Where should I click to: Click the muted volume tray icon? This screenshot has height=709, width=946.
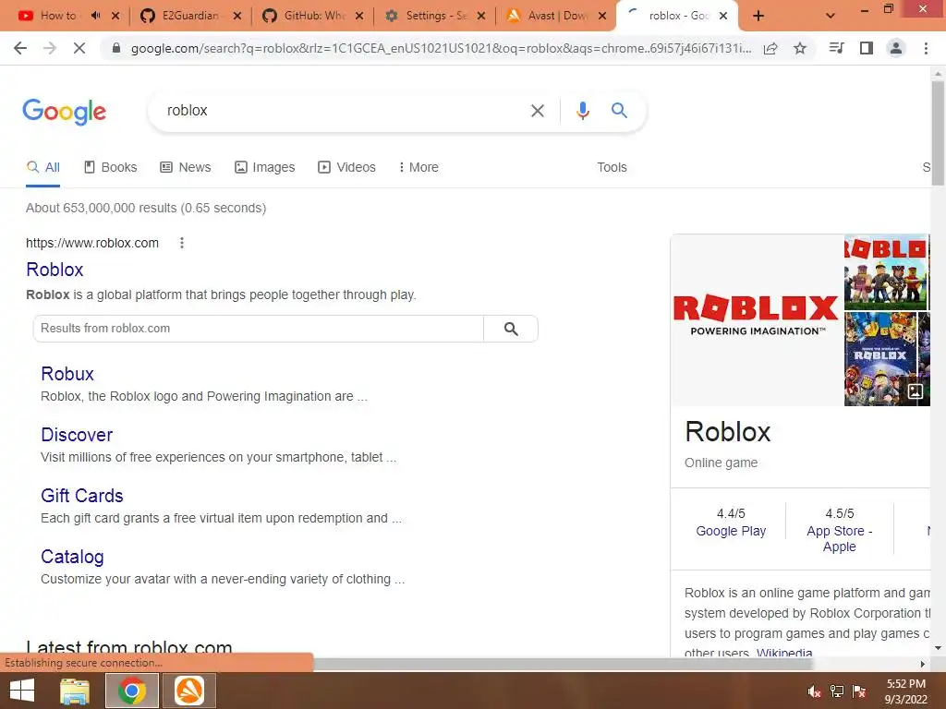[x=814, y=691]
